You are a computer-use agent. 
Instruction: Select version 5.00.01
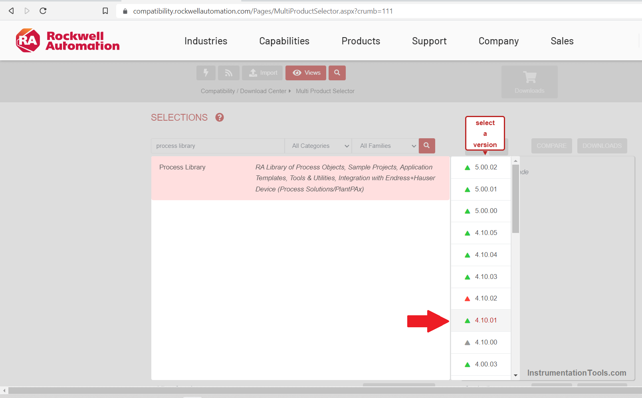tap(481, 189)
